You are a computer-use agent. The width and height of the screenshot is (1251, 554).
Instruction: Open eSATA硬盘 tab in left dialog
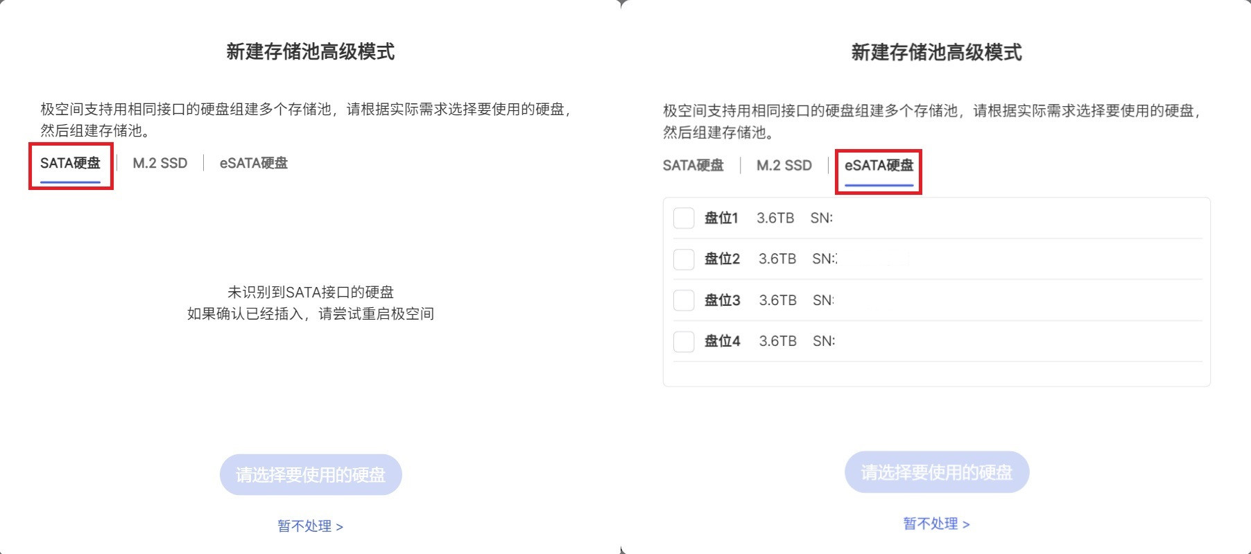pyautogui.click(x=254, y=164)
